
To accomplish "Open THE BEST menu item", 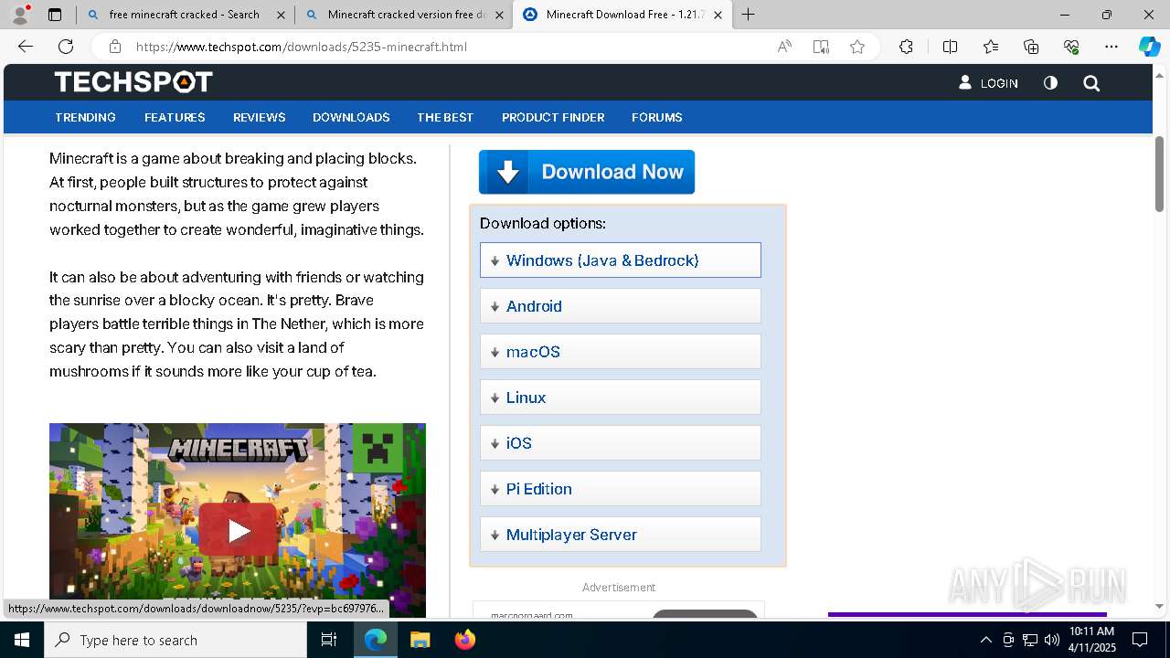I will pos(445,117).
